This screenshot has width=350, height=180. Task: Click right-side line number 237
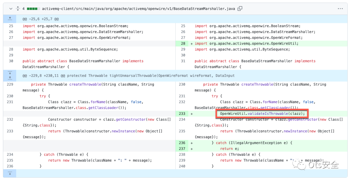(x=182, y=149)
